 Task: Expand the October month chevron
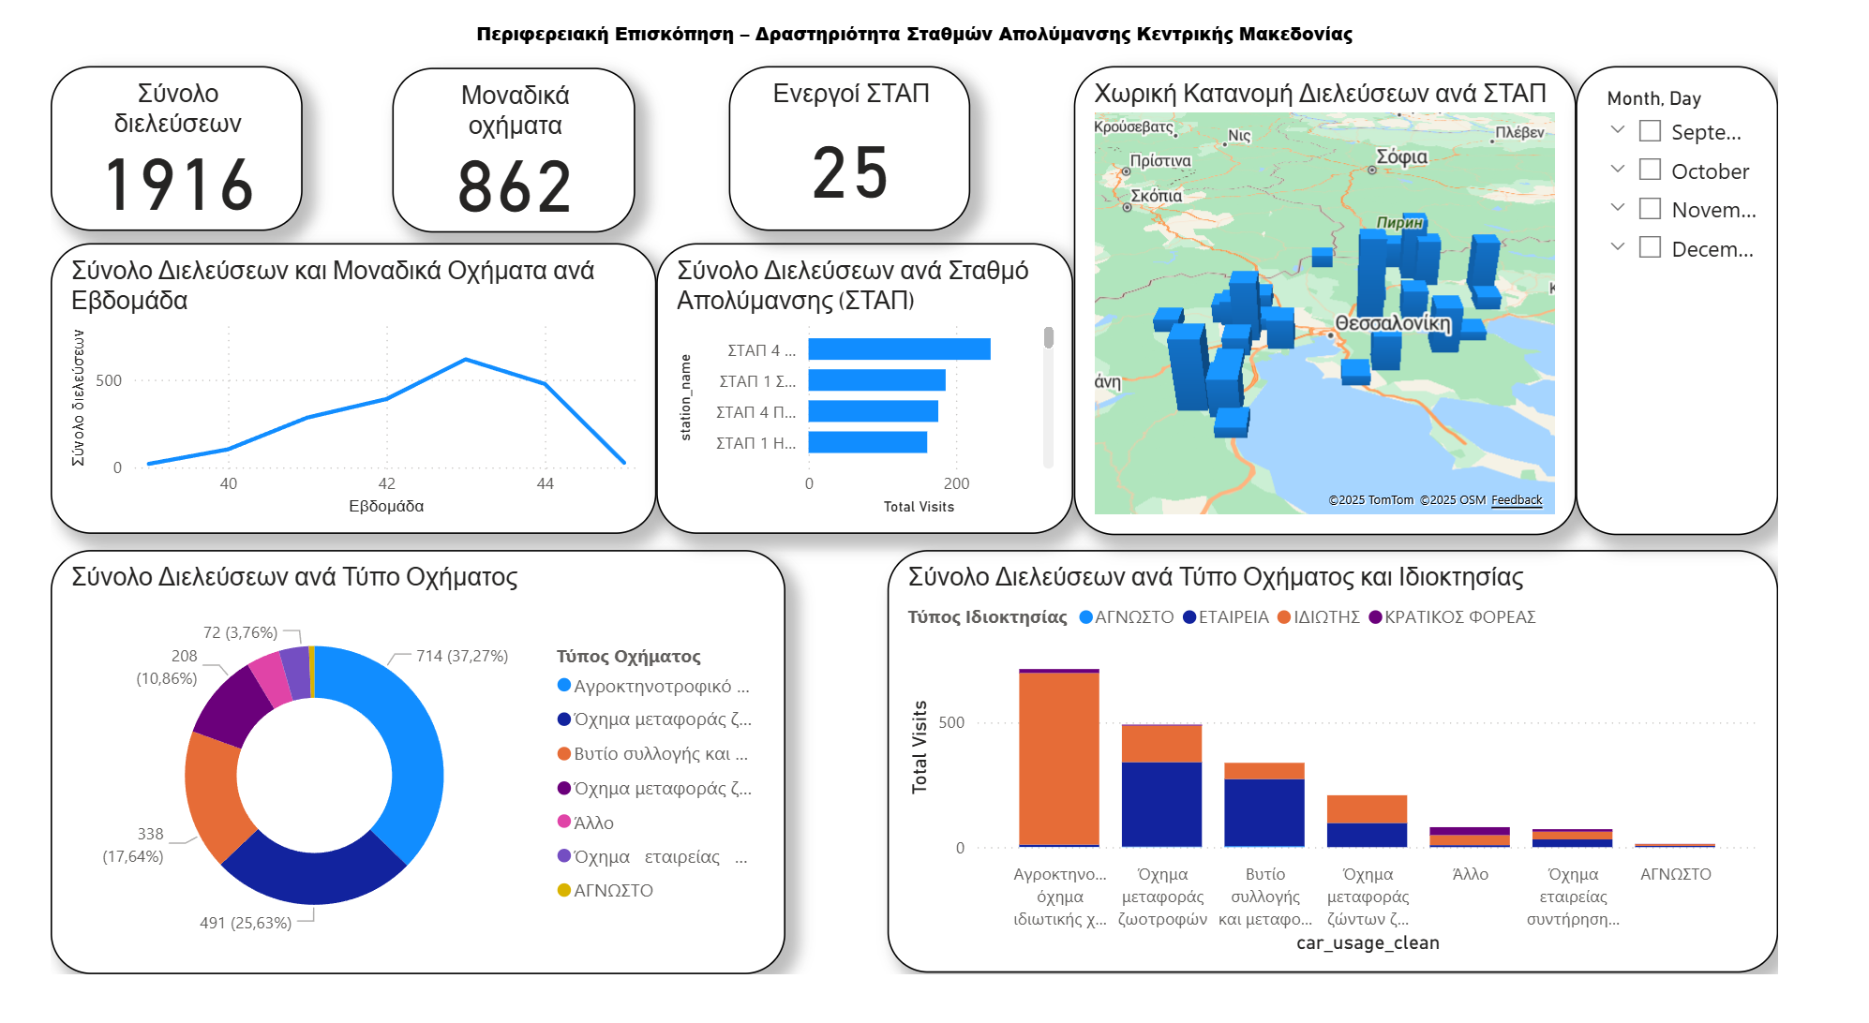click(x=1617, y=169)
